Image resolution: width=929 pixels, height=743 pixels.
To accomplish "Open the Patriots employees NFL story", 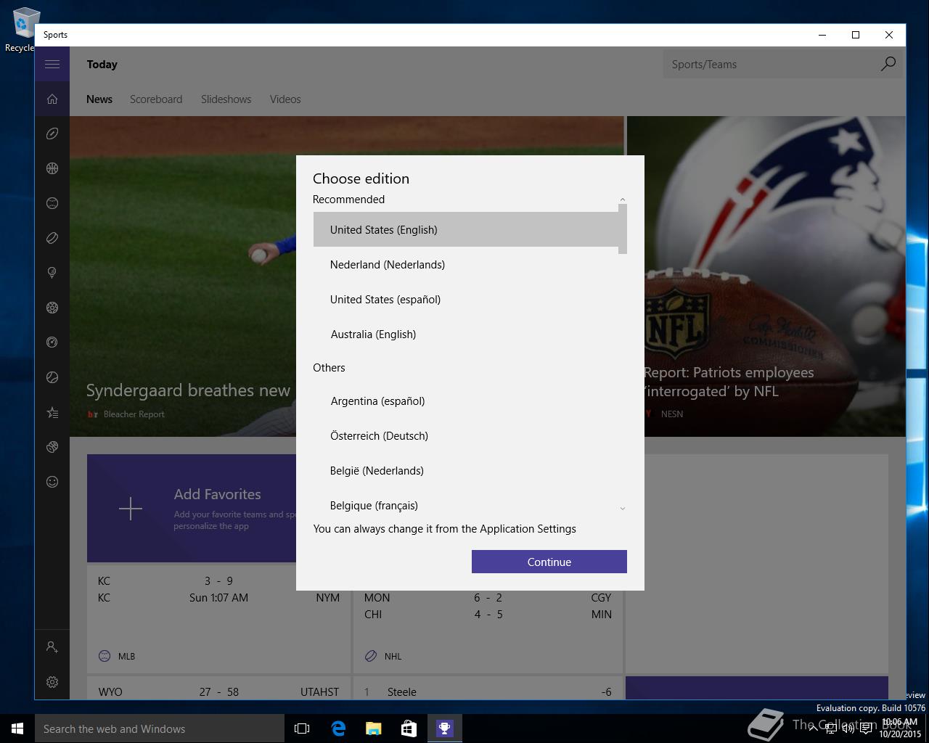I will point(729,382).
